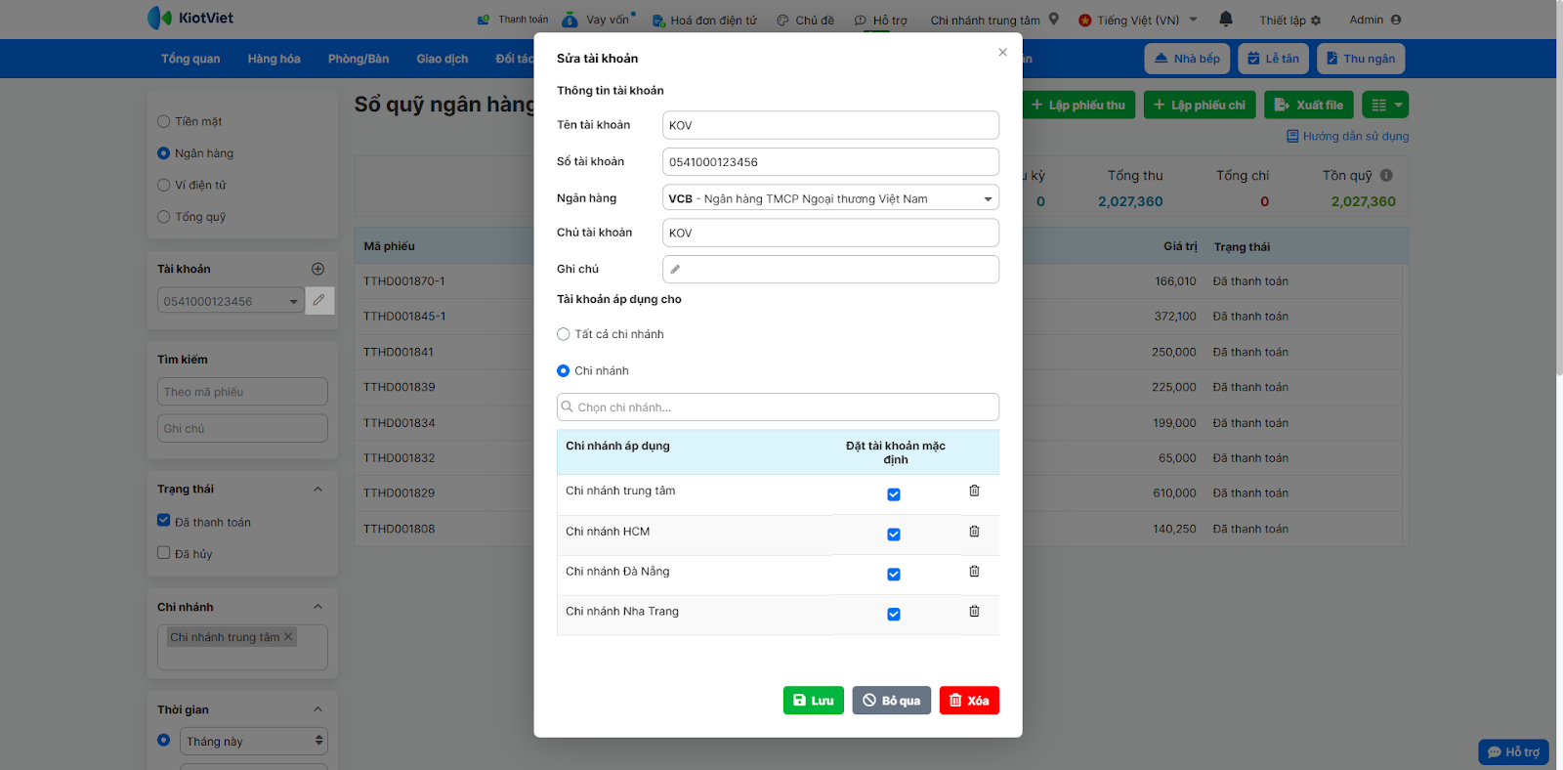Click the Lập phiếu chi button

pyautogui.click(x=1200, y=105)
